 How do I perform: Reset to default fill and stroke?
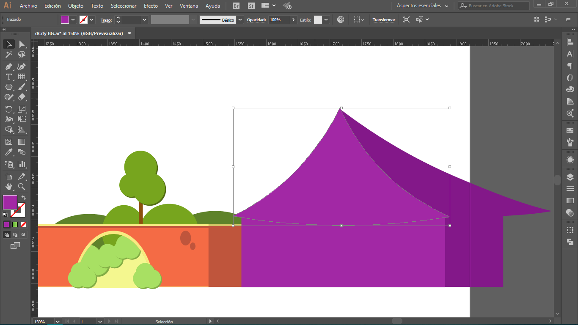[5, 215]
